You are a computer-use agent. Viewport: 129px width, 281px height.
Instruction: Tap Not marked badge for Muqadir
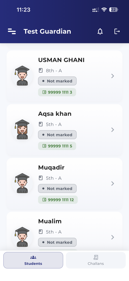coord(57,189)
